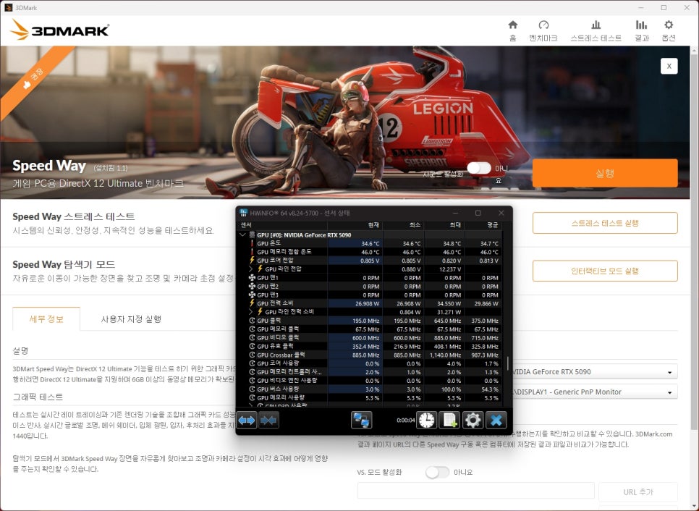Click the 스트레스 테스트 실행 button
Viewport: 699px width, 511px height.
click(x=604, y=223)
